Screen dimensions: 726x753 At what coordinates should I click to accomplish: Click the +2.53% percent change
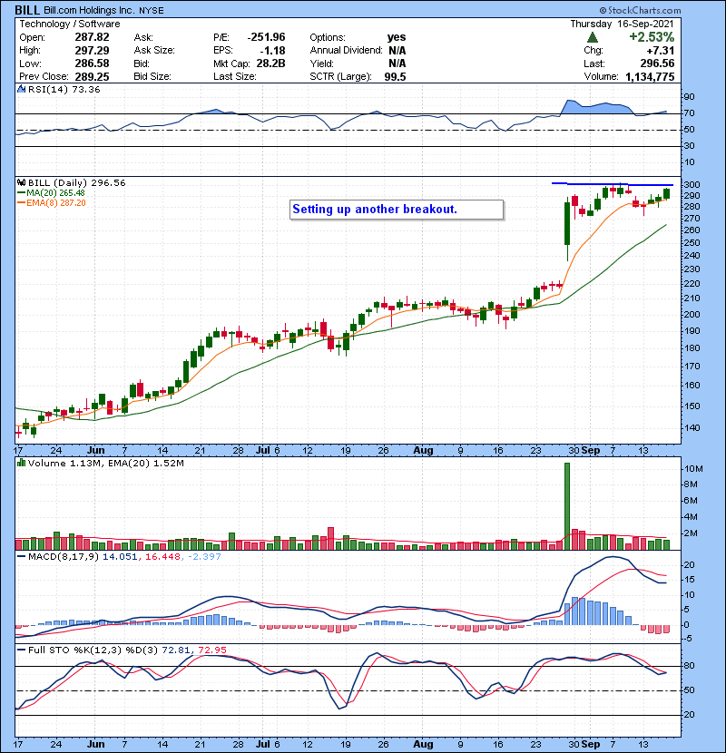[x=652, y=37]
